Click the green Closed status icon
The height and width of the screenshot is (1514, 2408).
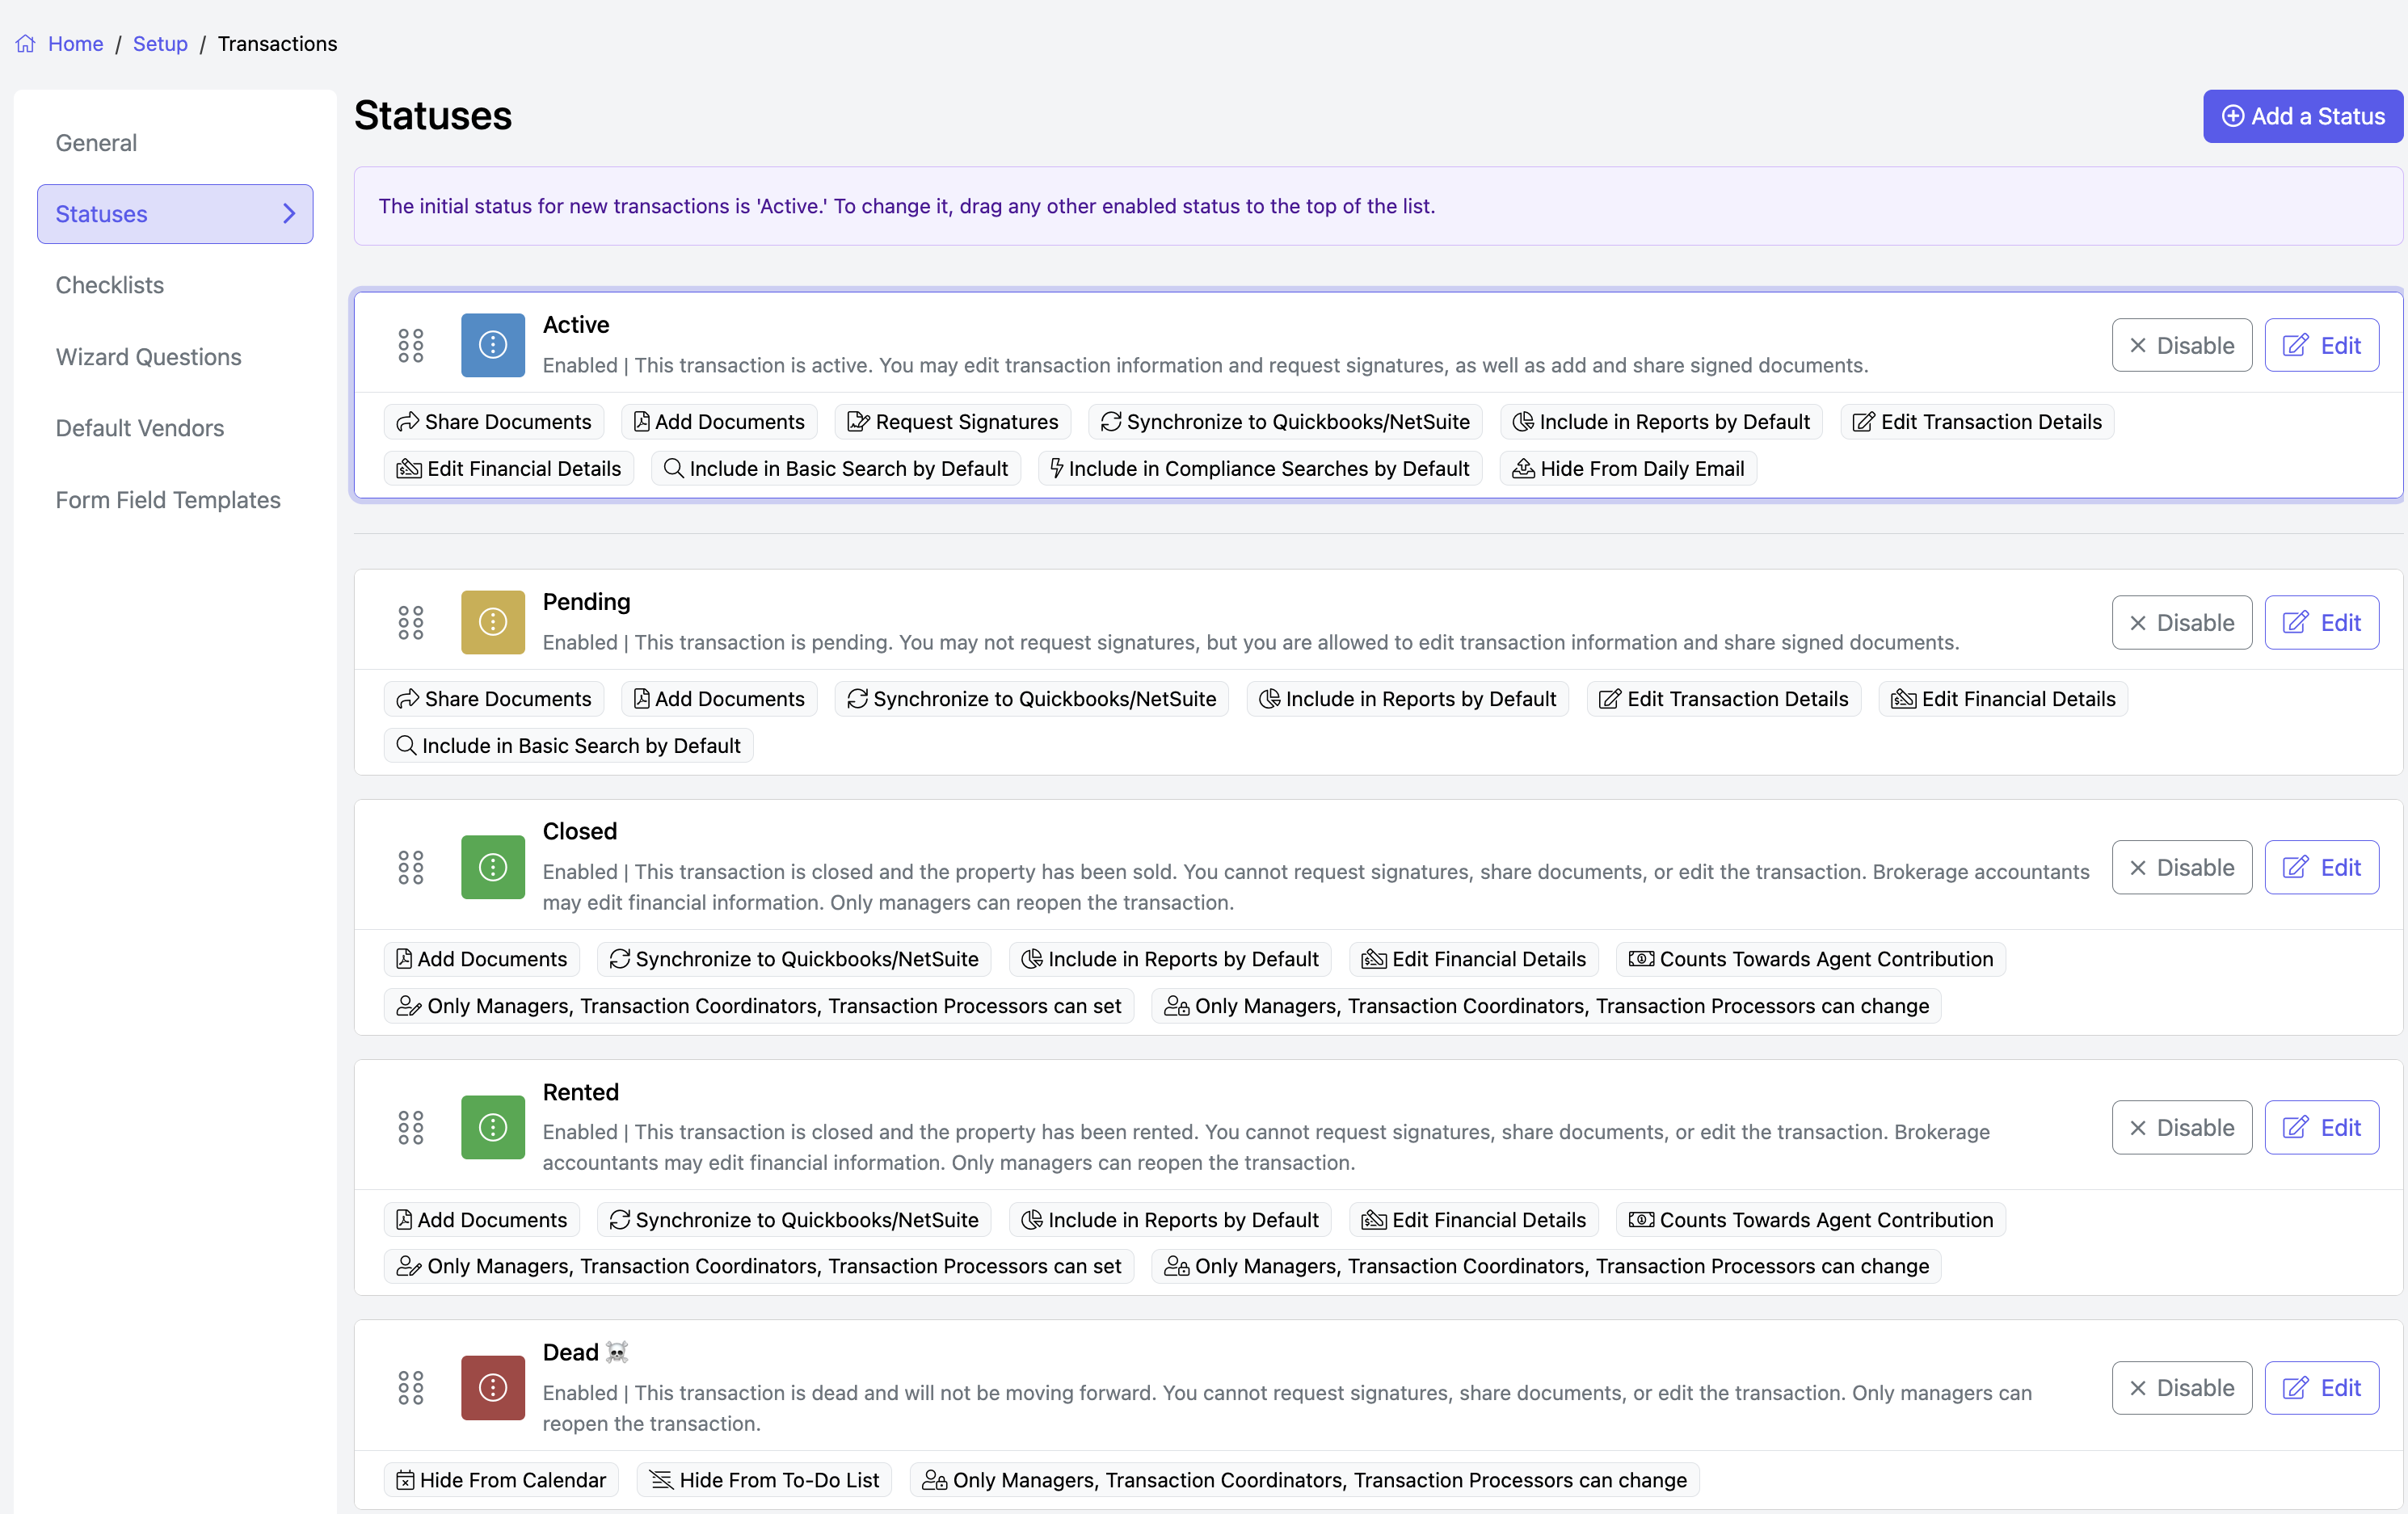pyautogui.click(x=492, y=867)
